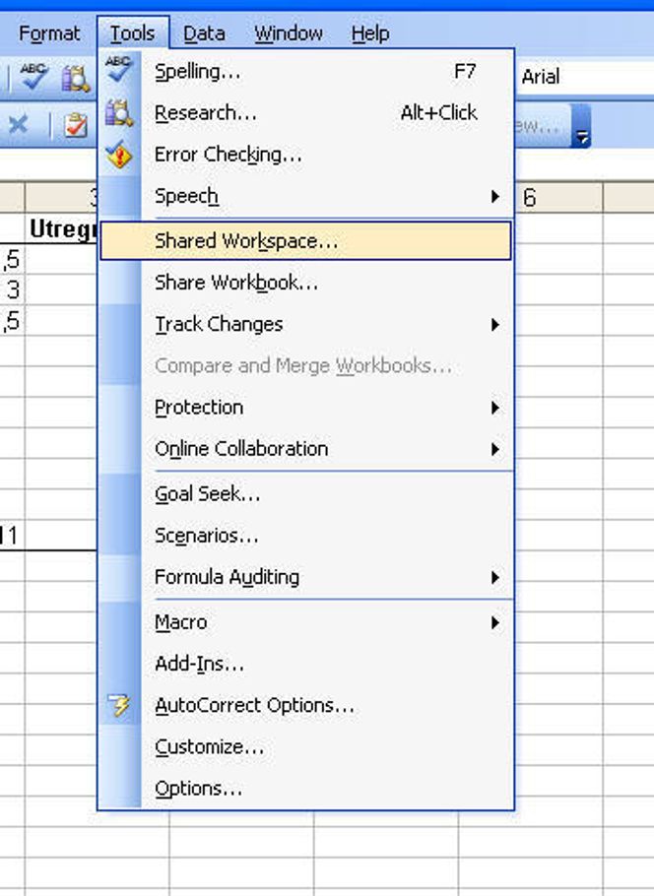Open the Format menu
Image resolution: width=654 pixels, height=896 pixels.
pos(49,33)
